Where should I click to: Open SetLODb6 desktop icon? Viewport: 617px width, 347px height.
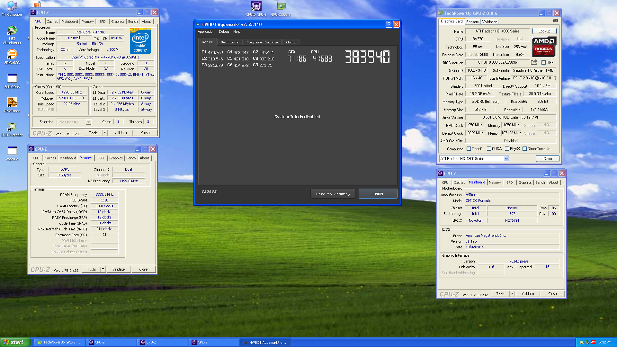pyautogui.click(x=12, y=81)
